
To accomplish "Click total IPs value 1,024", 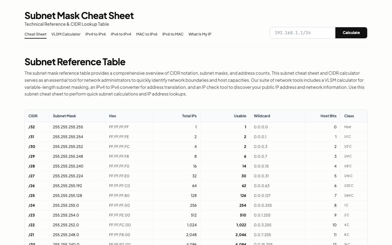I will click(x=192, y=225).
